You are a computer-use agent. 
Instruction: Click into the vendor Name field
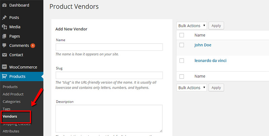click(109, 47)
